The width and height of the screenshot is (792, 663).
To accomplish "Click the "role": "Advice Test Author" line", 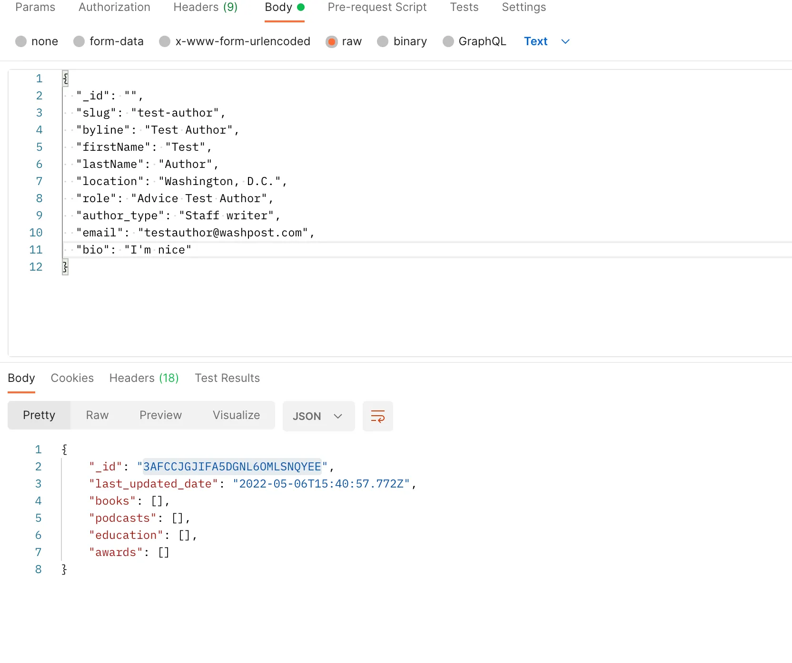I will (175, 198).
